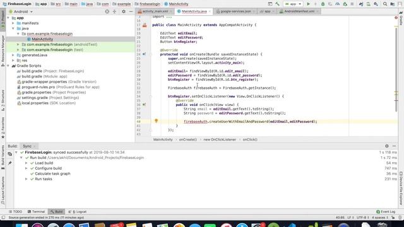
Task: Click the Sync Project with Gradle Files icon
Action: pos(361,4)
